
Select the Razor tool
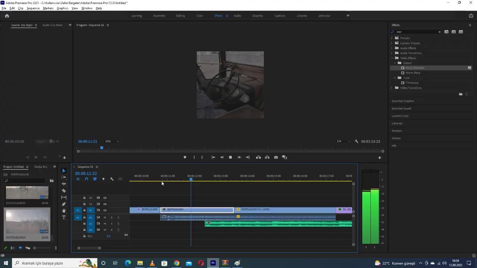pyautogui.click(x=64, y=191)
